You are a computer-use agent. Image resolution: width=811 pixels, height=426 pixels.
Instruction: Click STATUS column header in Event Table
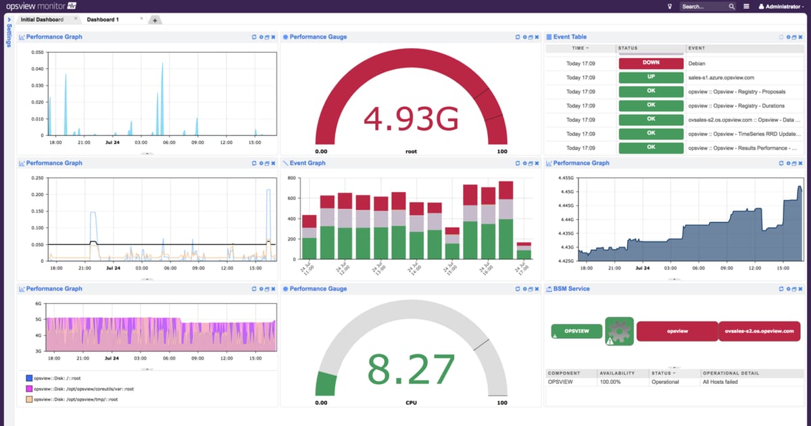point(651,48)
